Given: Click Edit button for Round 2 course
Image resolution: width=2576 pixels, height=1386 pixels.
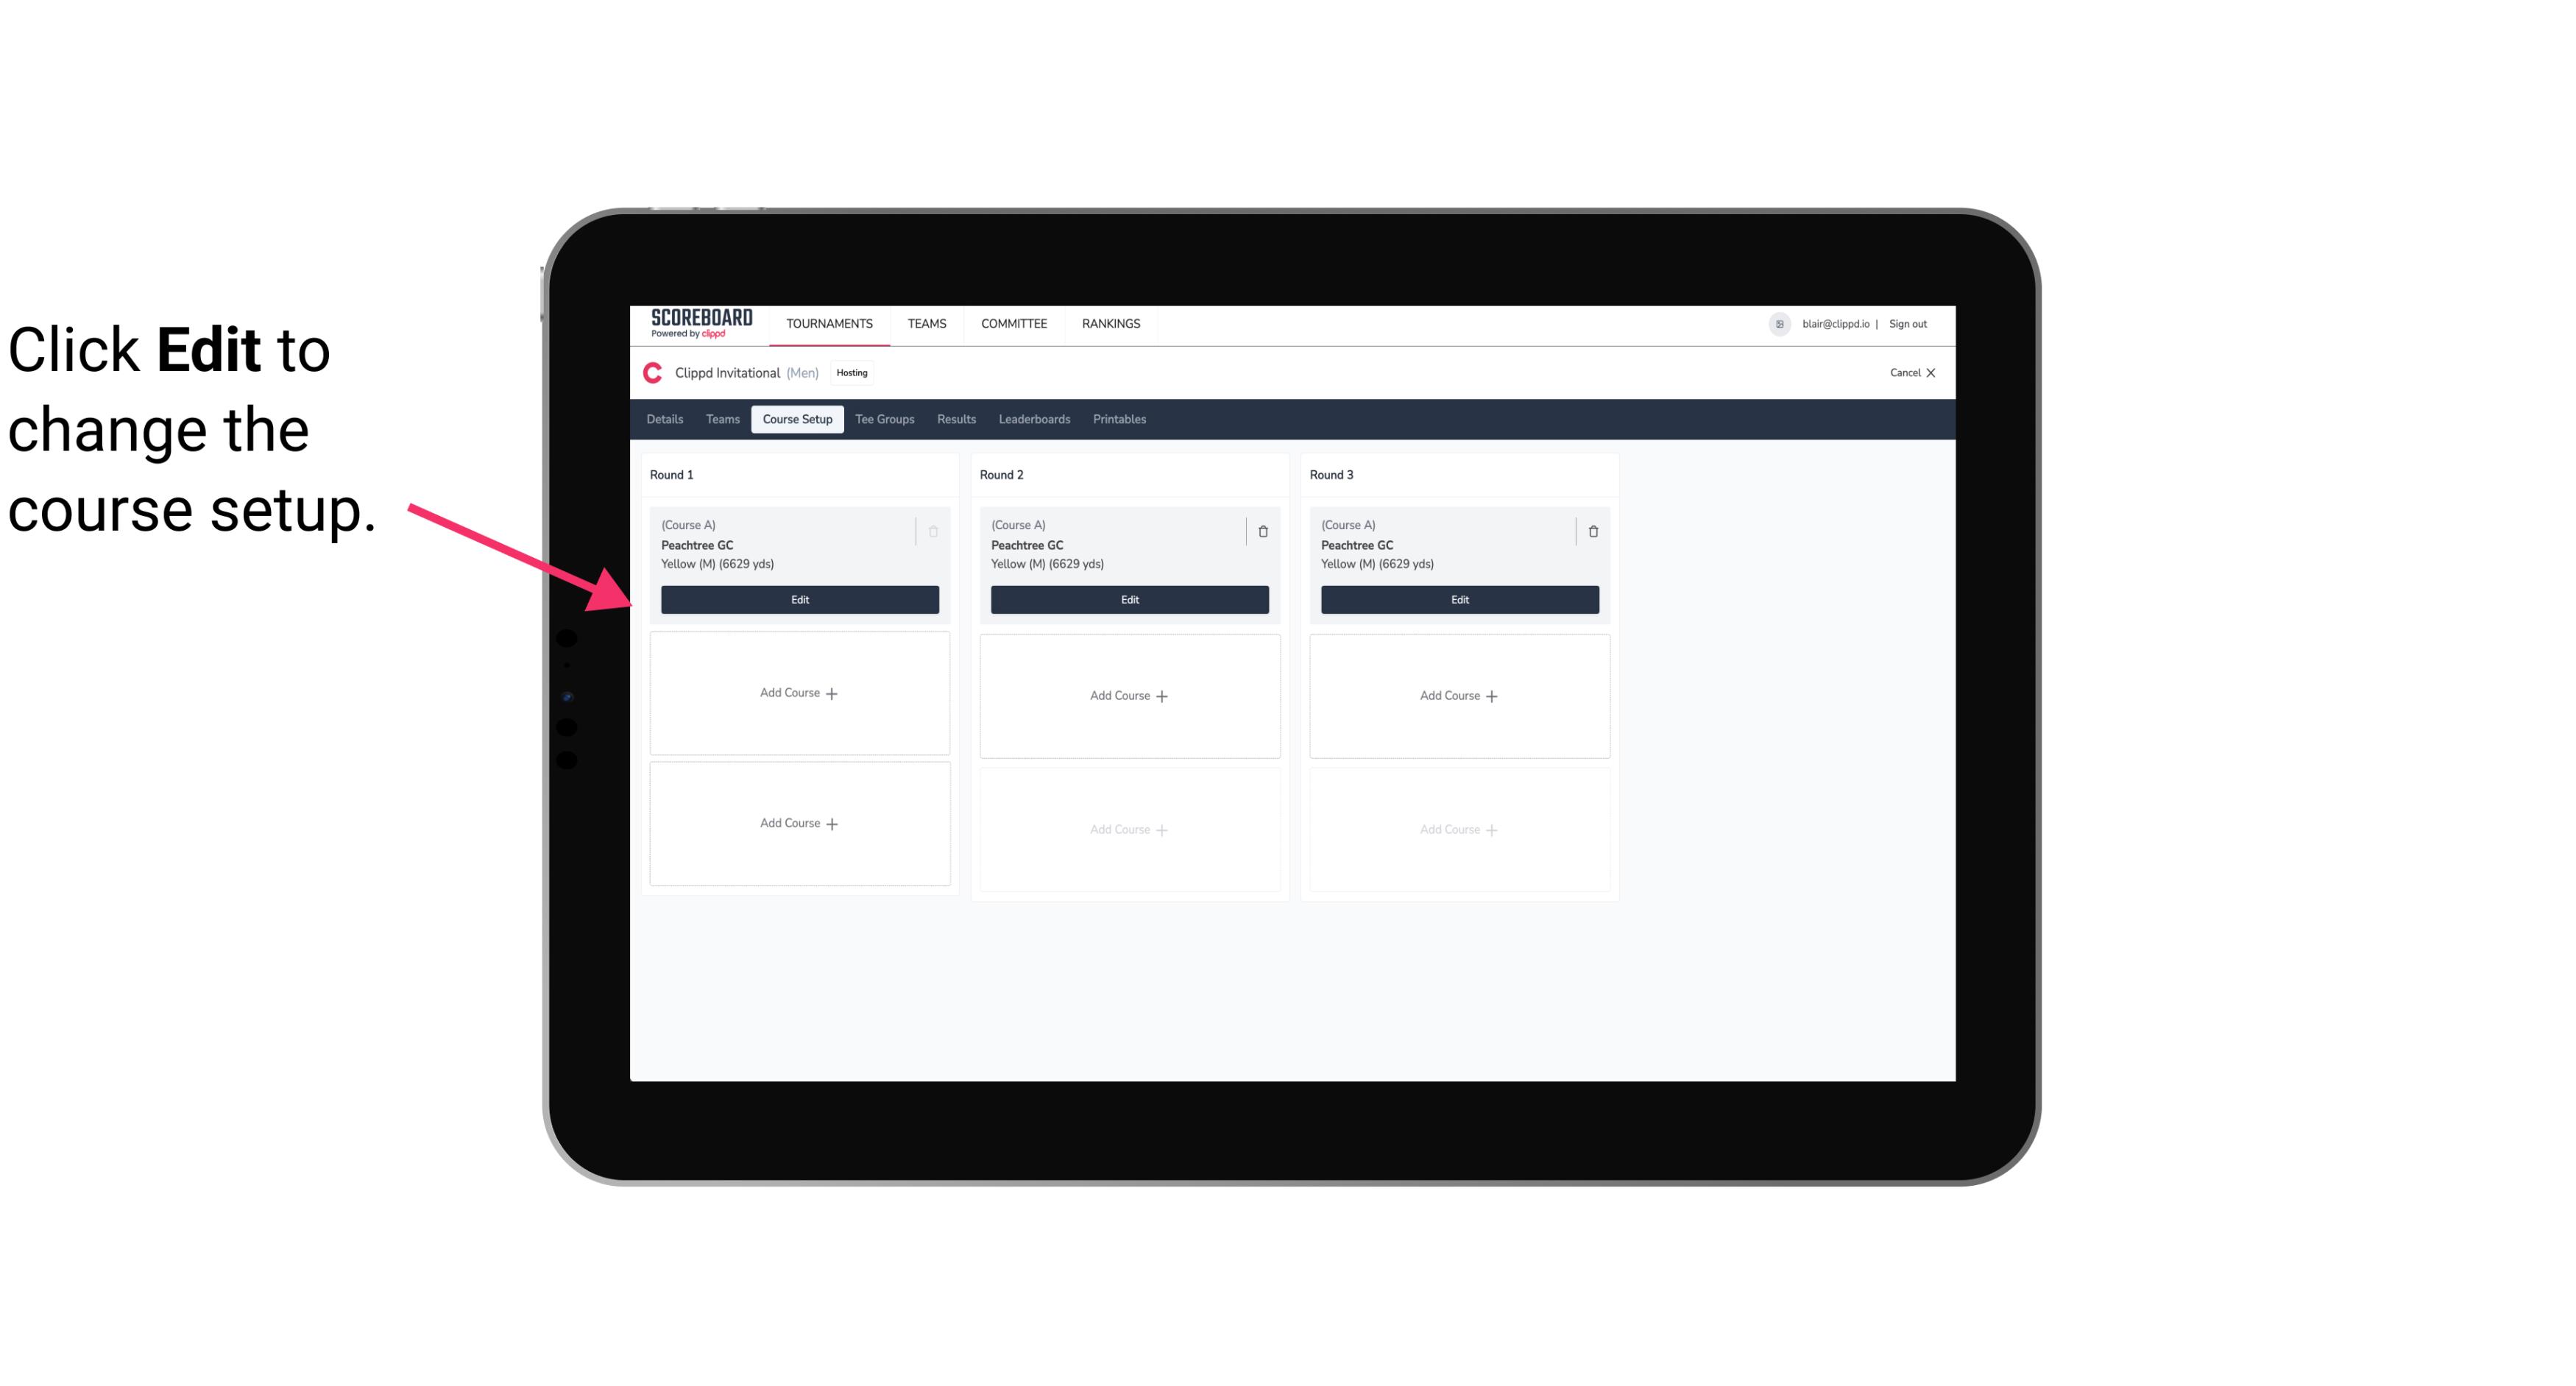Looking at the screenshot, I should point(1129,599).
